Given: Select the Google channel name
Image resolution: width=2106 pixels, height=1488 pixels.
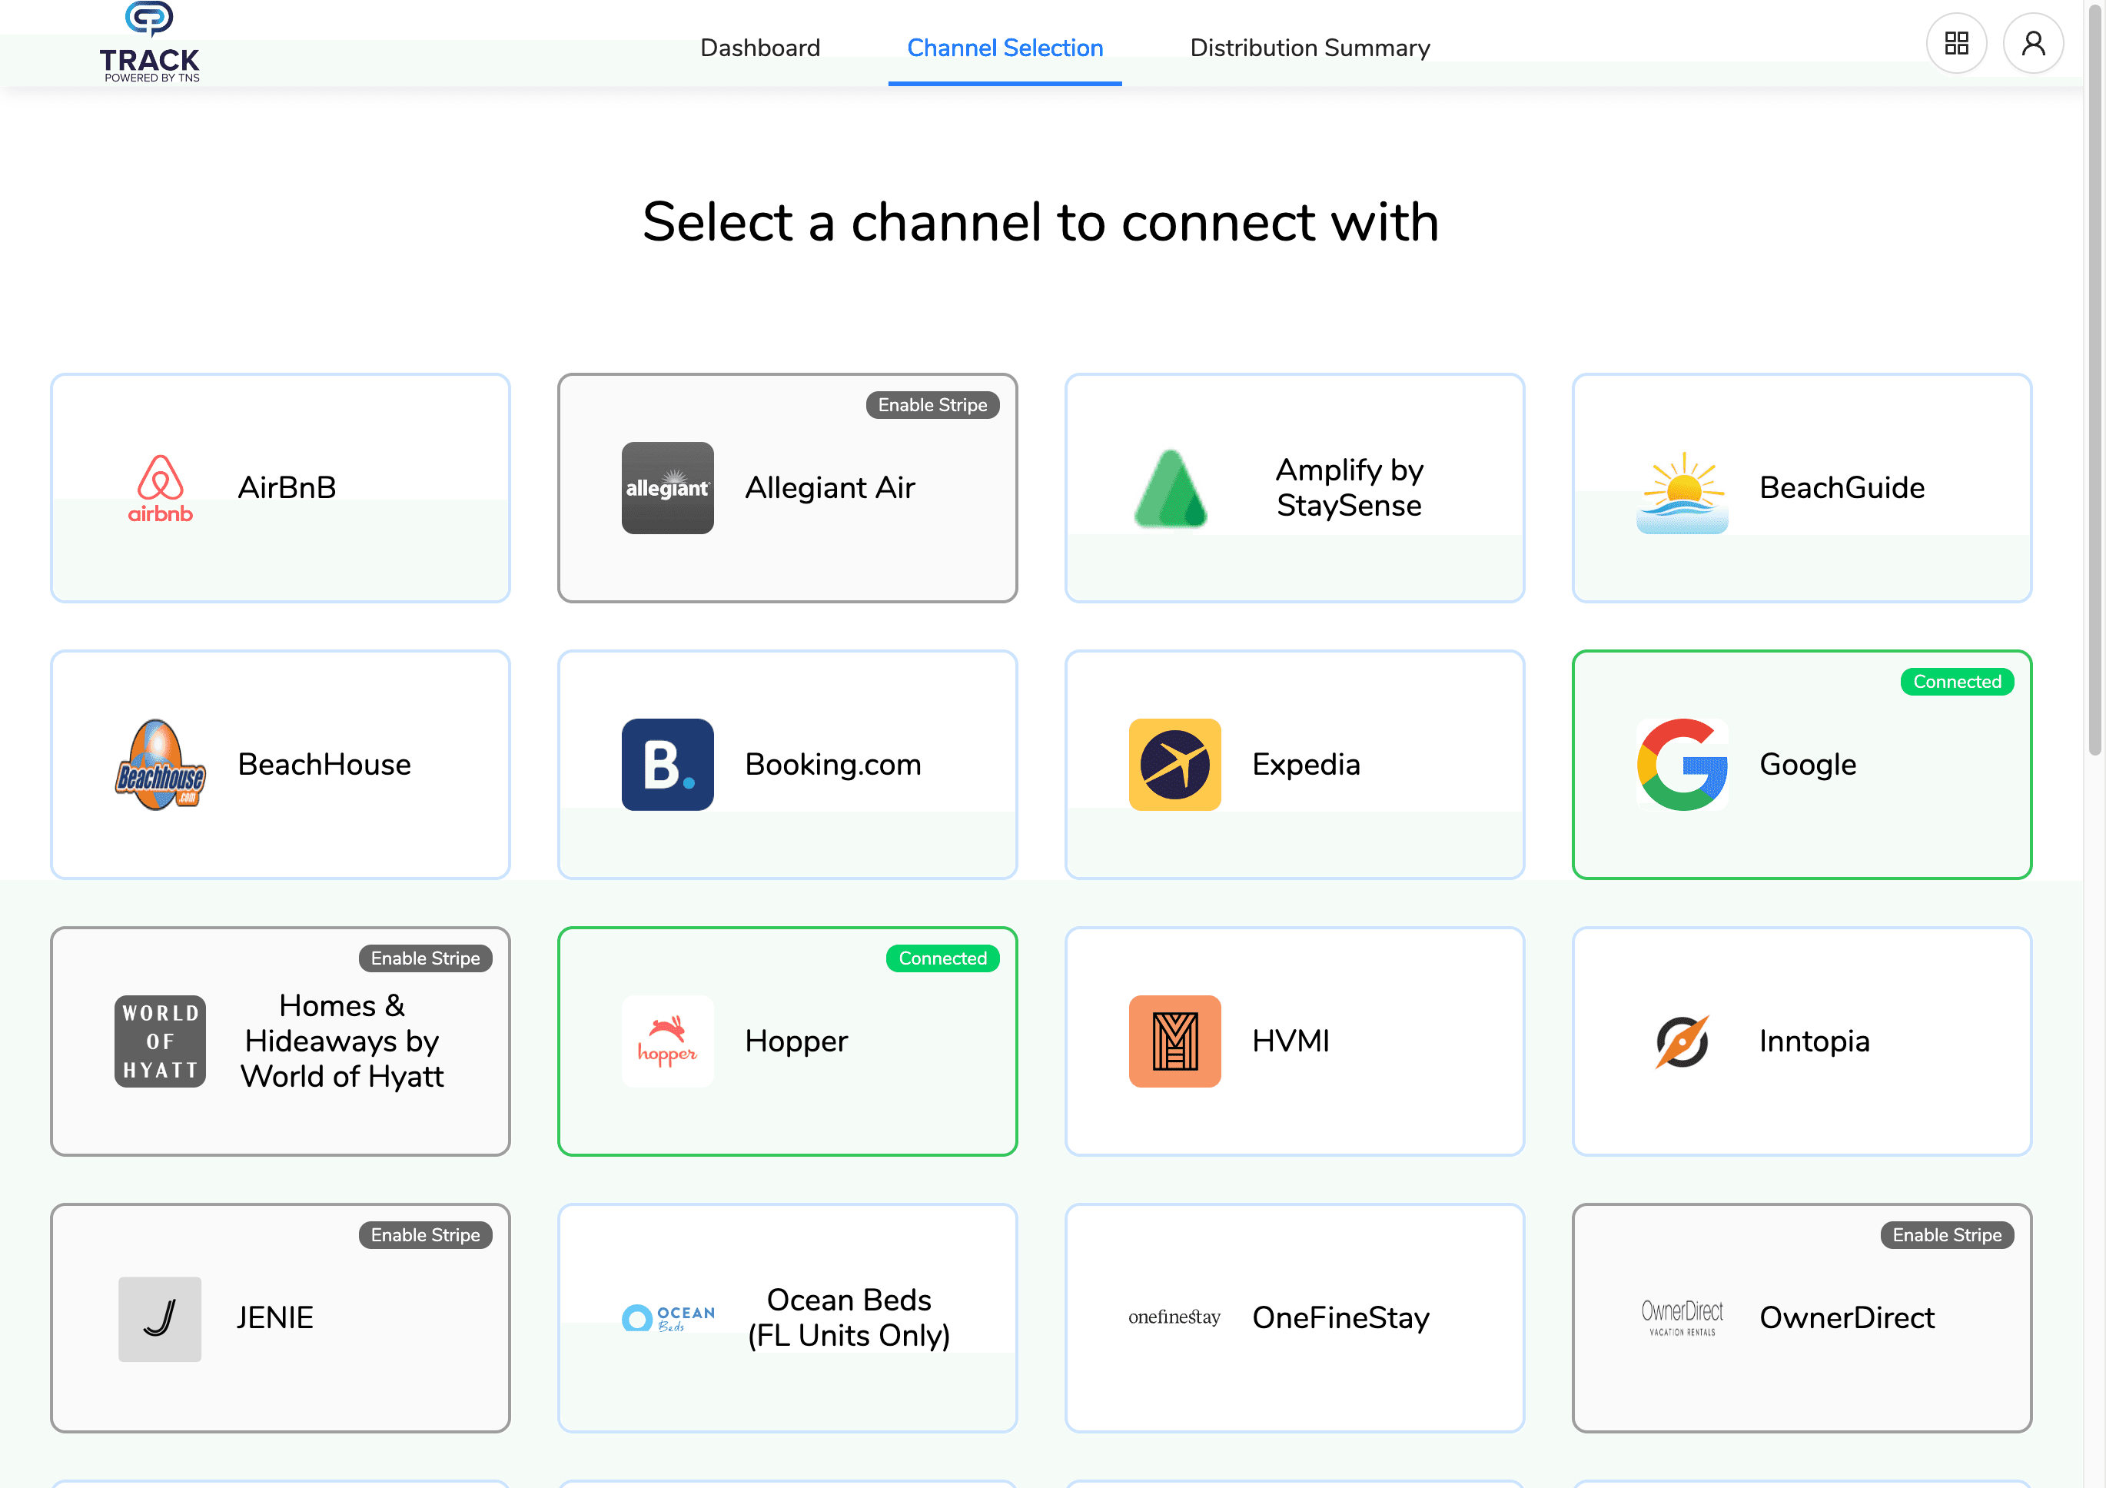Looking at the screenshot, I should [x=1808, y=765].
